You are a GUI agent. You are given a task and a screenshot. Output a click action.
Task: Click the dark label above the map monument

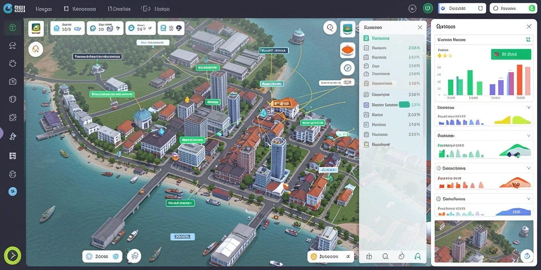pos(97,56)
